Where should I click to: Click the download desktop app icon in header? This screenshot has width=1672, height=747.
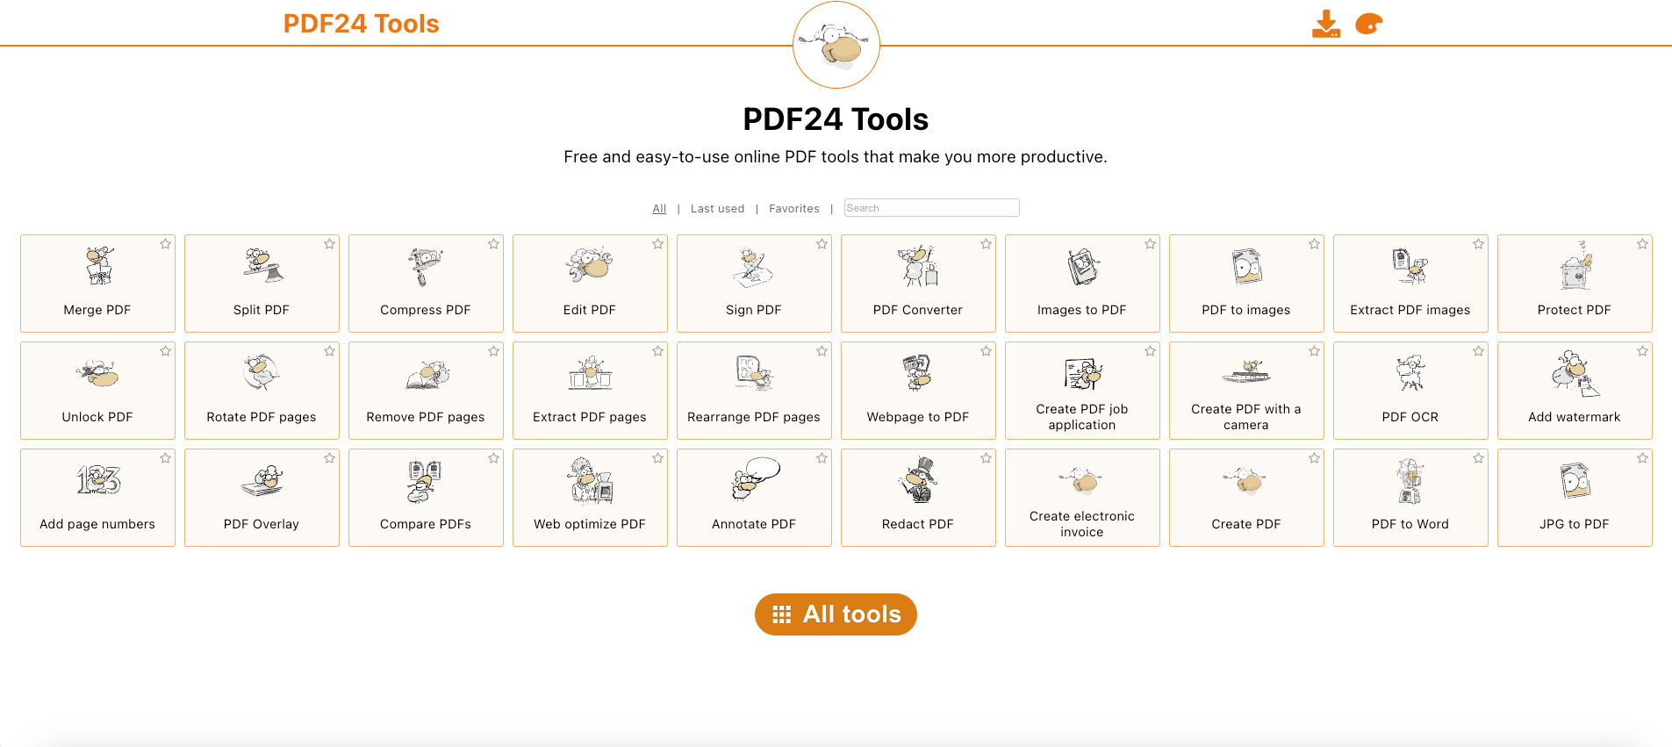[1326, 24]
